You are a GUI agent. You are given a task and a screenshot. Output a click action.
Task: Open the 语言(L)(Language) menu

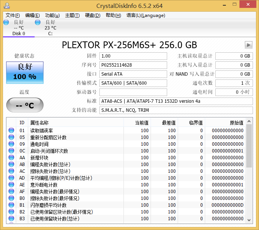(146, 15)
